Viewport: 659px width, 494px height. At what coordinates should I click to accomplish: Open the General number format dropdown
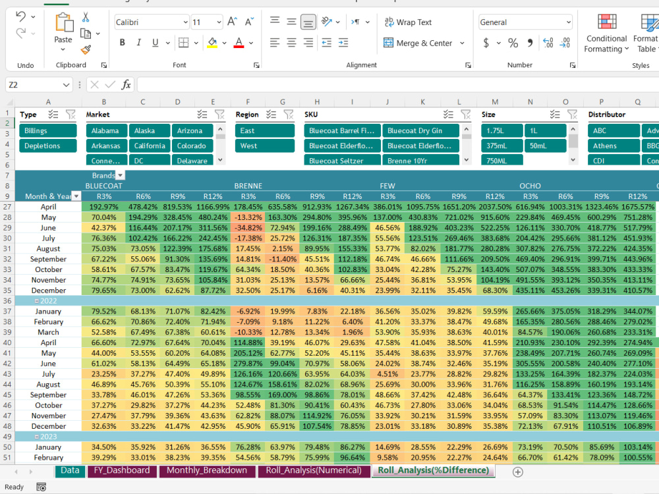point(569,22)
